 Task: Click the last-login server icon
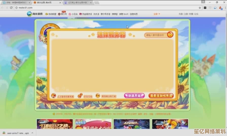54,96
